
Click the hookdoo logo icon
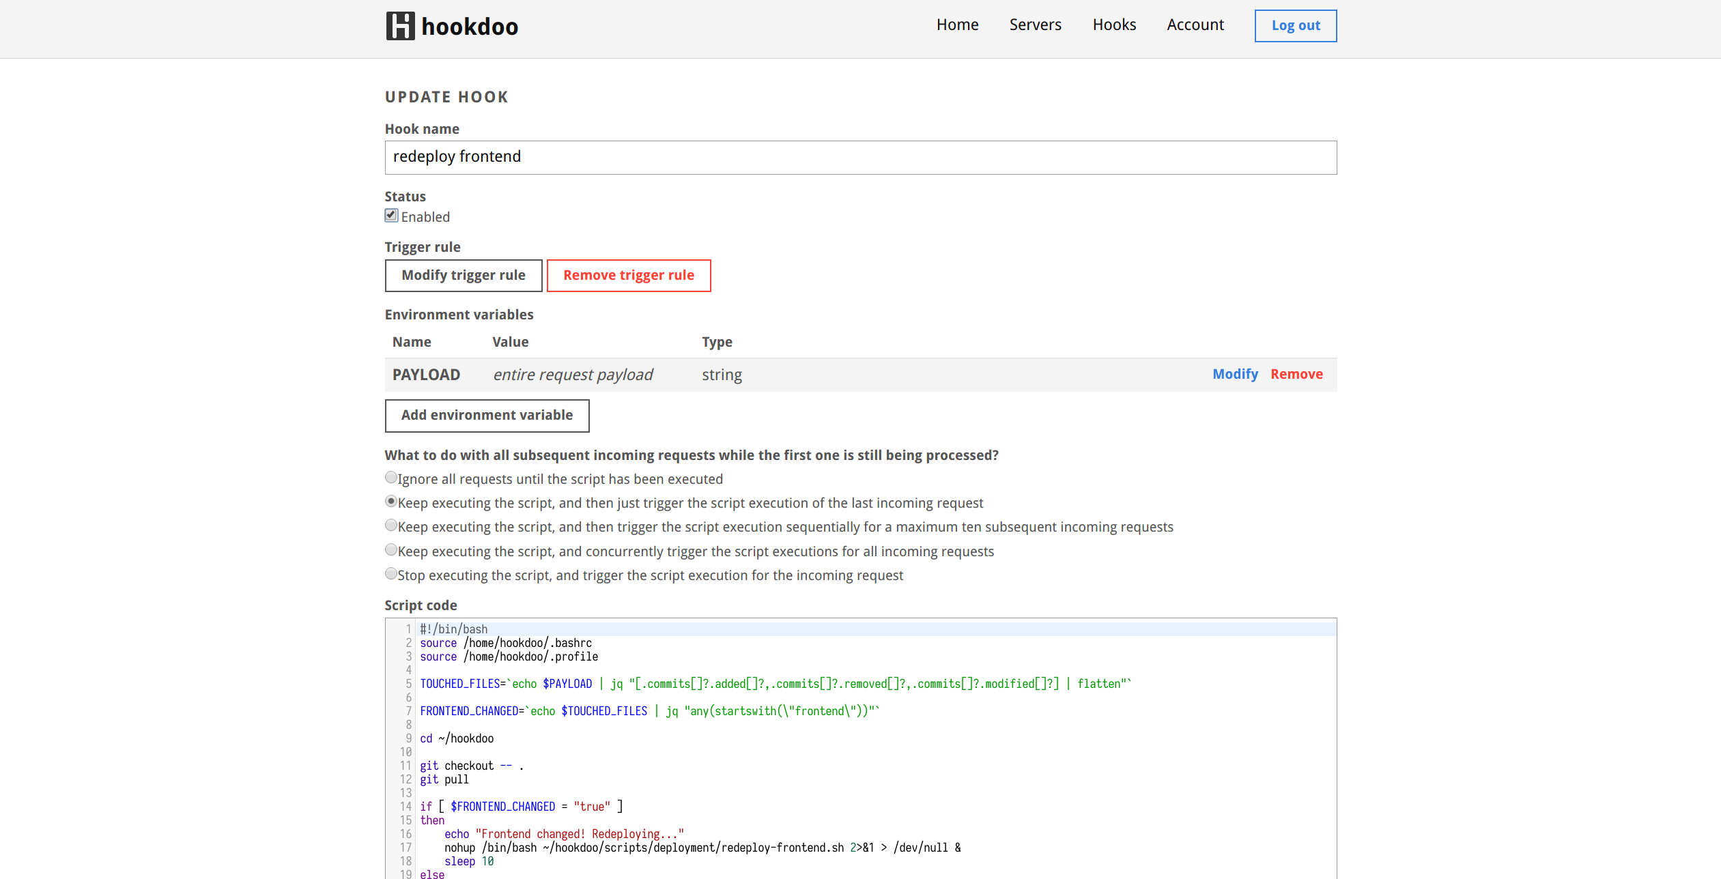(400, 26)
